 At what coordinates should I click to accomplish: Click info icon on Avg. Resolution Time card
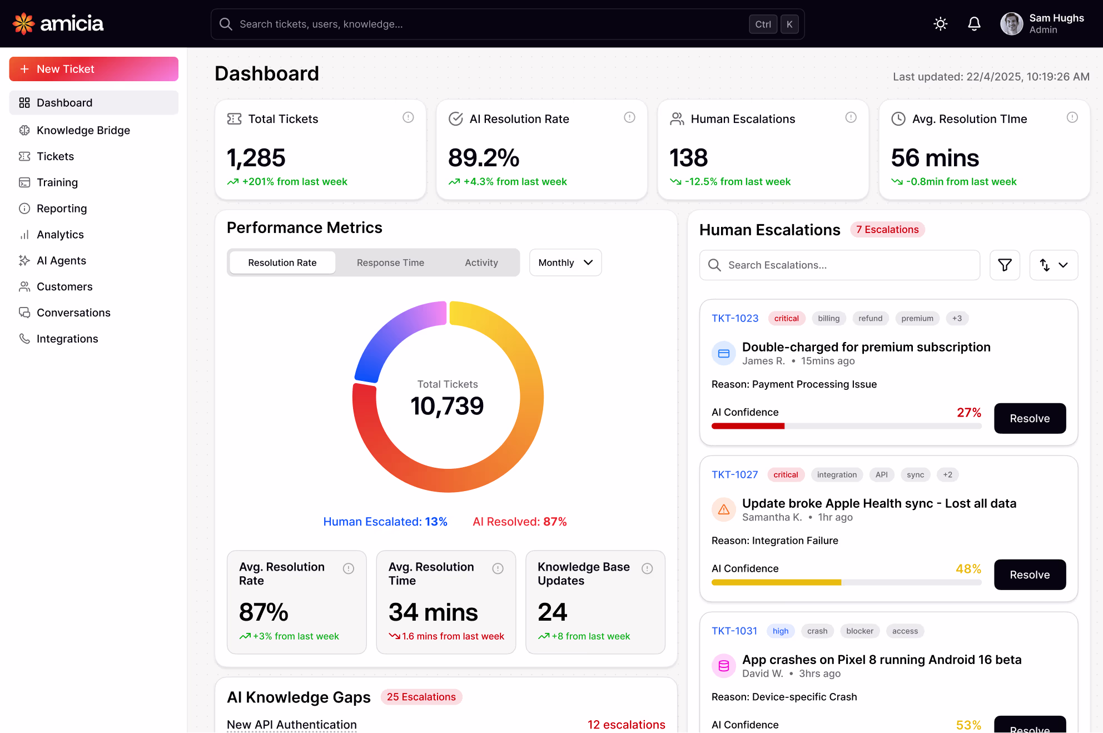click(x=1072, y=117)
